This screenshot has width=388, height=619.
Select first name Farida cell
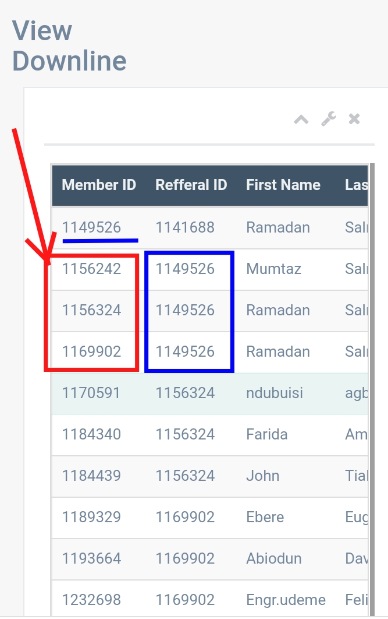point(267,434)
